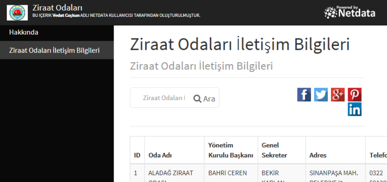Screen dimensions: 387x182
Task: Share on Google Plus
Action: pyautogui.click(x=338, y=94)
